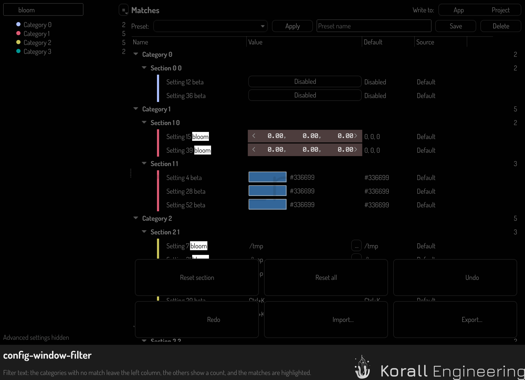Click the Save preset button
Viewport: 525px width, 380px height.
(456, 26)
